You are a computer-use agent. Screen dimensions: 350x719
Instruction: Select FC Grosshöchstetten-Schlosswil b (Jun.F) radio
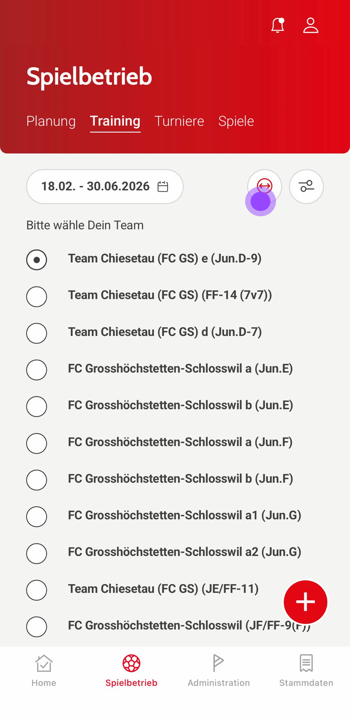pos(36,480)
